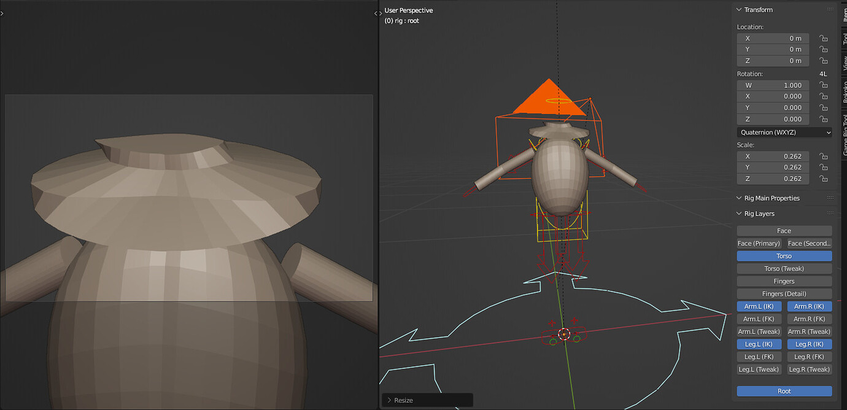The image size is (847, 410).
Task: Lock the Scale Y axis
Action: (x=823, y=167)
